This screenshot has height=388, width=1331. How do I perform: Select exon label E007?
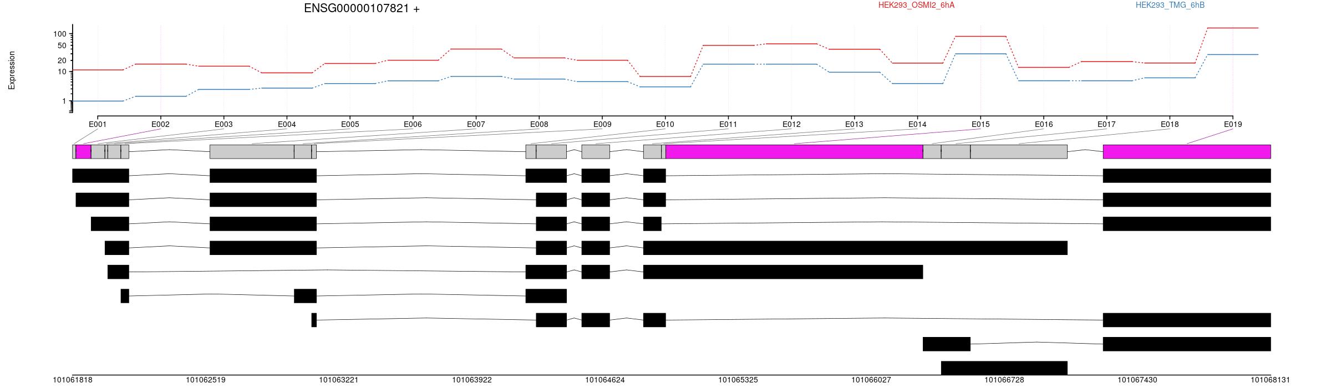[x=476, y=125]
